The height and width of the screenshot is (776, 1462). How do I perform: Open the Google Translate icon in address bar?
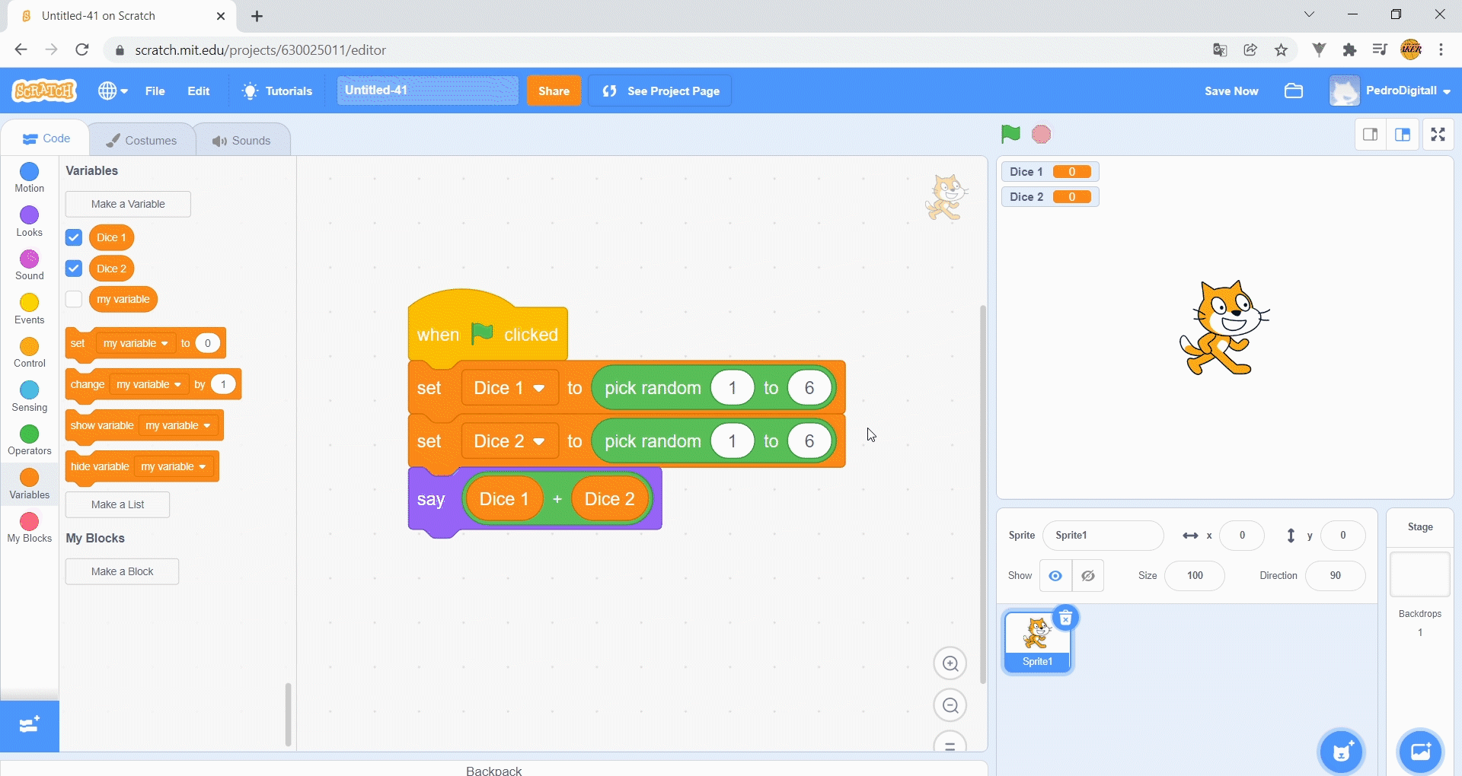tap(1220, 49)
